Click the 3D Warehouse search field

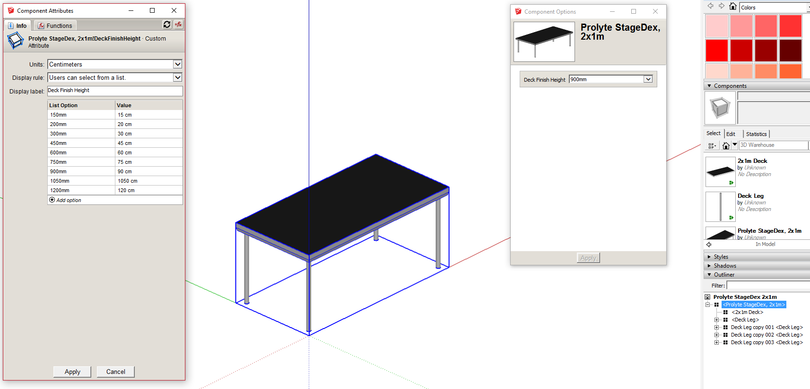point(774,145)
